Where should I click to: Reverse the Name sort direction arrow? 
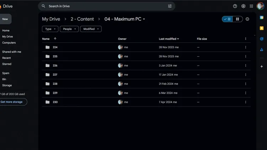point(55,39)
